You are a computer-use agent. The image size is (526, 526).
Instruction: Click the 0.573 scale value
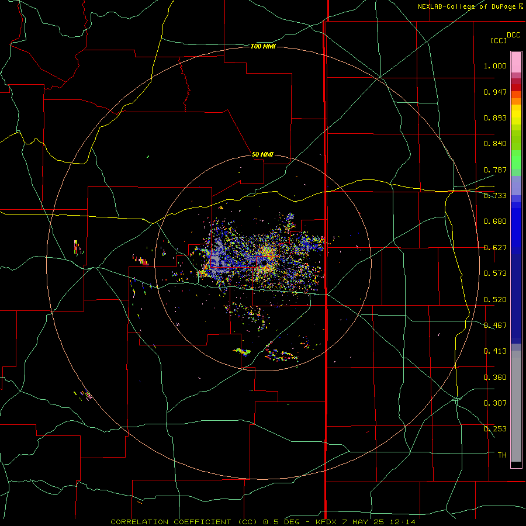[495, 274]
